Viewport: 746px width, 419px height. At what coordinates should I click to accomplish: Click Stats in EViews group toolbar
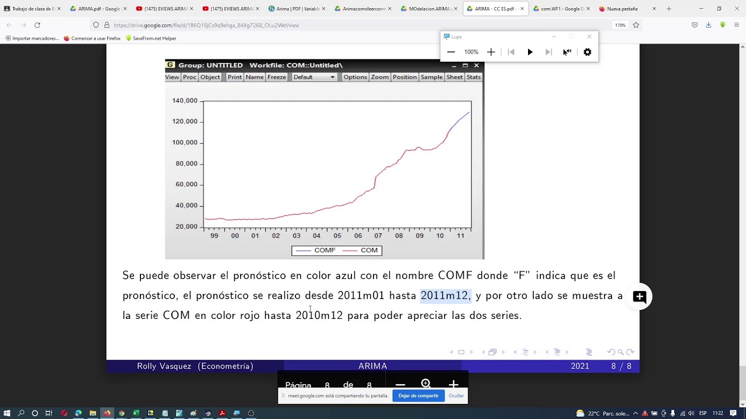pyautogui.click(x=473, y=77)
